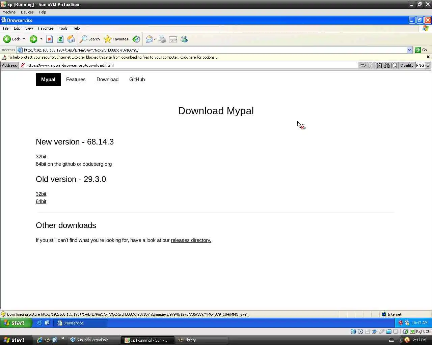Click the VirtualBox hard disk status icon
Viewport: 432px width, 345px height.
point(353,332)
